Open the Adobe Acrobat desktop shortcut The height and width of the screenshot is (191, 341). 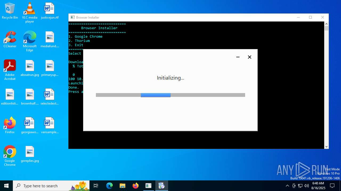[10, 70]
